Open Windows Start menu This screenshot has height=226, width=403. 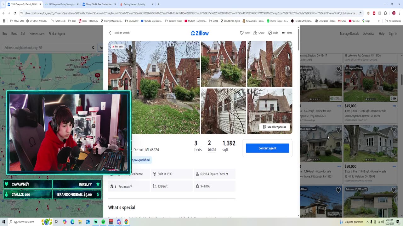(3, 222)
